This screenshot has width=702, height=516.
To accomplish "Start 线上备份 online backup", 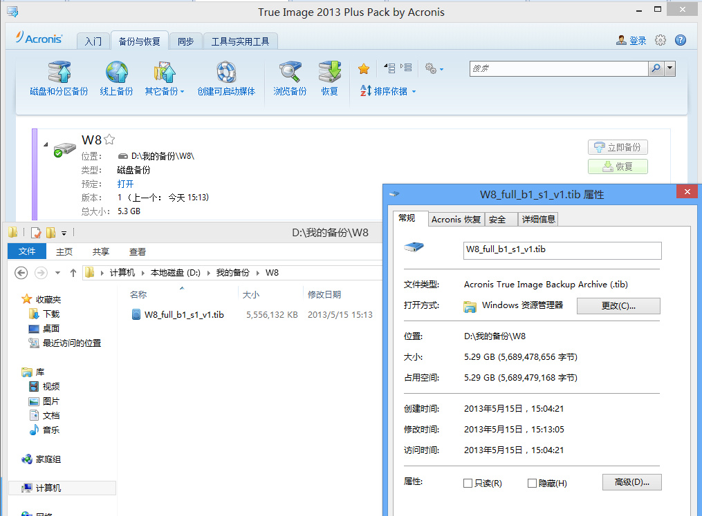I will pyautogui.click(x=116, y=79).
